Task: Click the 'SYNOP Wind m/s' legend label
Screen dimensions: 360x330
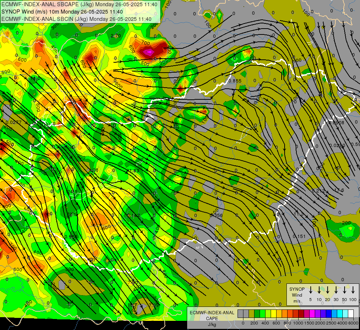Action: click(297, 295)
